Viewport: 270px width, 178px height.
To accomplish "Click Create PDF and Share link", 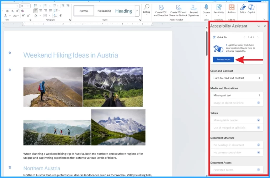I will (x=161, y=11).
